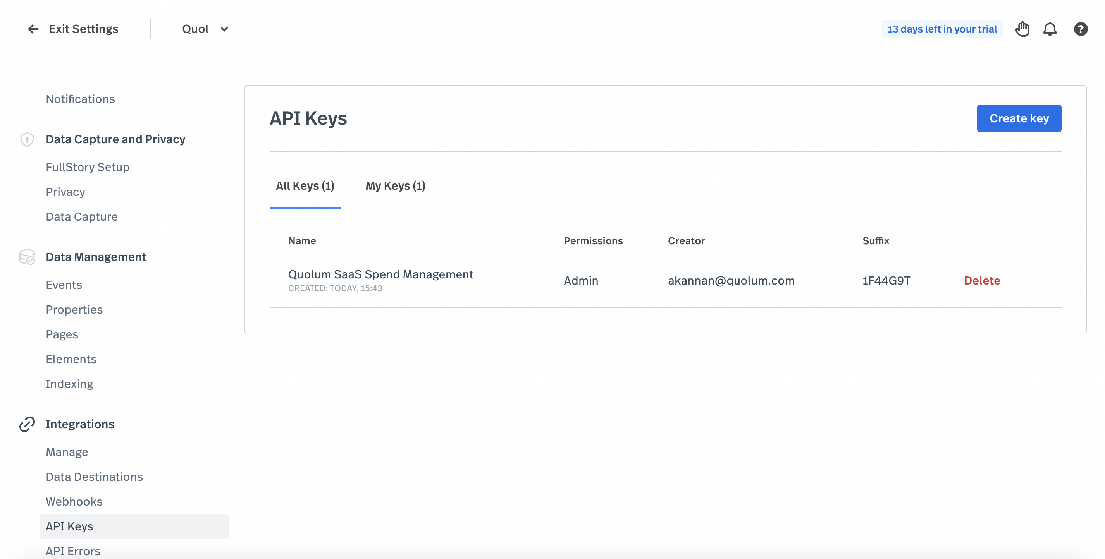
Task: Expand the Quol account dropdown
Action: pyautogui.click(x=196, y=29)
